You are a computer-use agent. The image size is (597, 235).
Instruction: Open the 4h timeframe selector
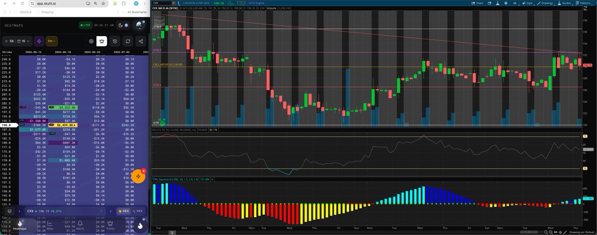(x=515, y=3)
